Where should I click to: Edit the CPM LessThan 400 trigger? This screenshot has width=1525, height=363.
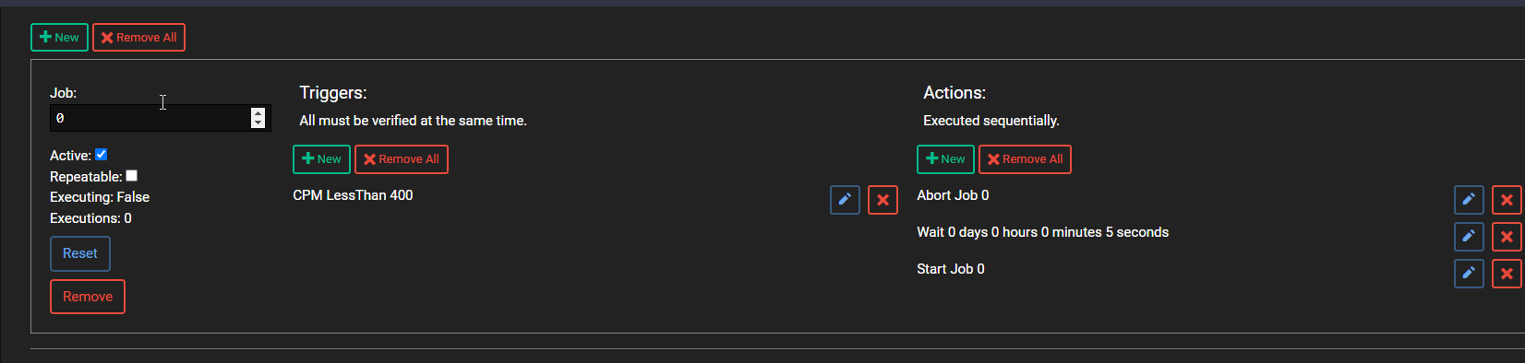[x=845, y=199]
